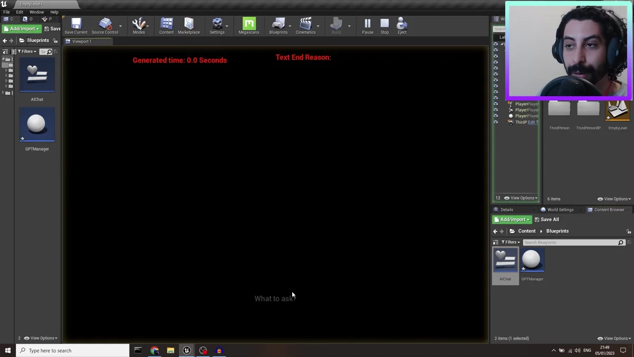The height and width of the screenshot is (357, 634).
Task: Open the Help menu
Action: click(54, 12)
